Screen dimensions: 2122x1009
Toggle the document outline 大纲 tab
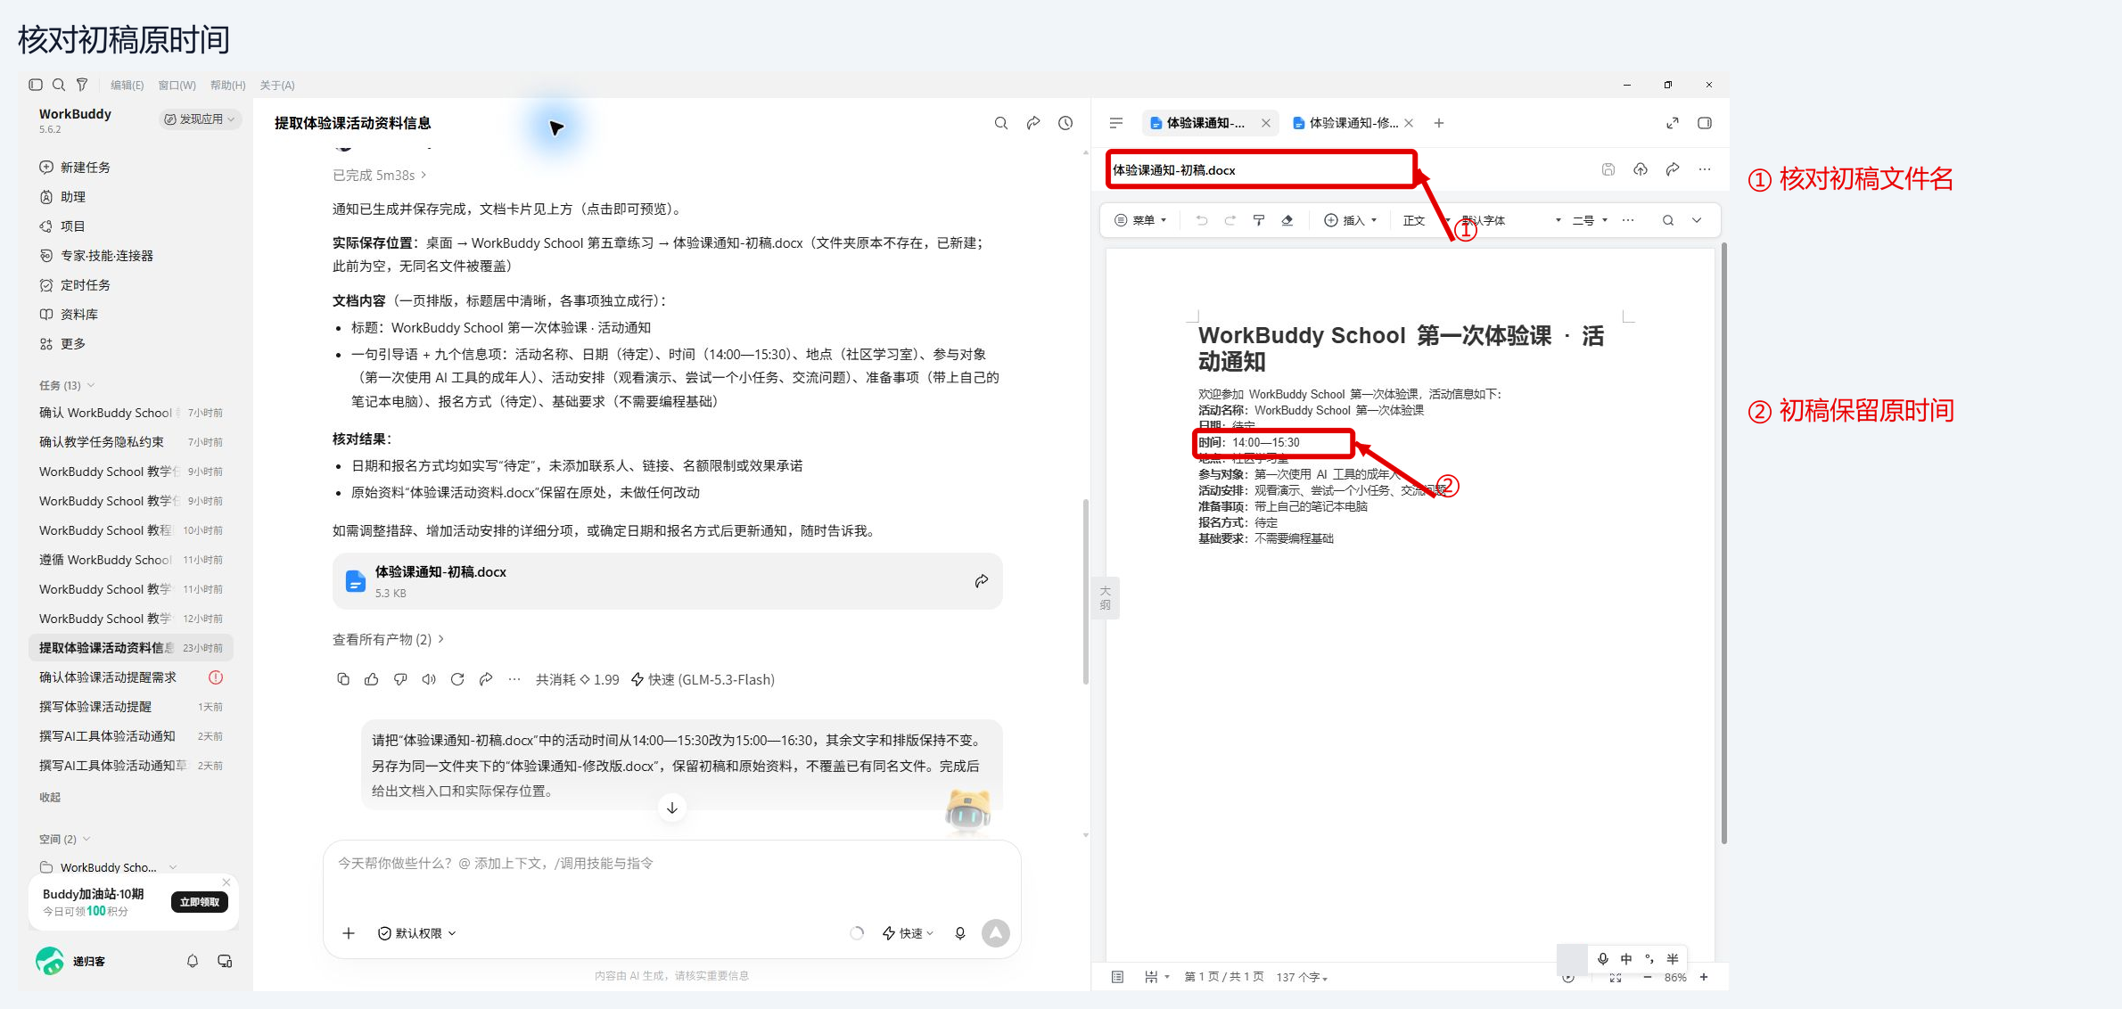[1106, 598]
